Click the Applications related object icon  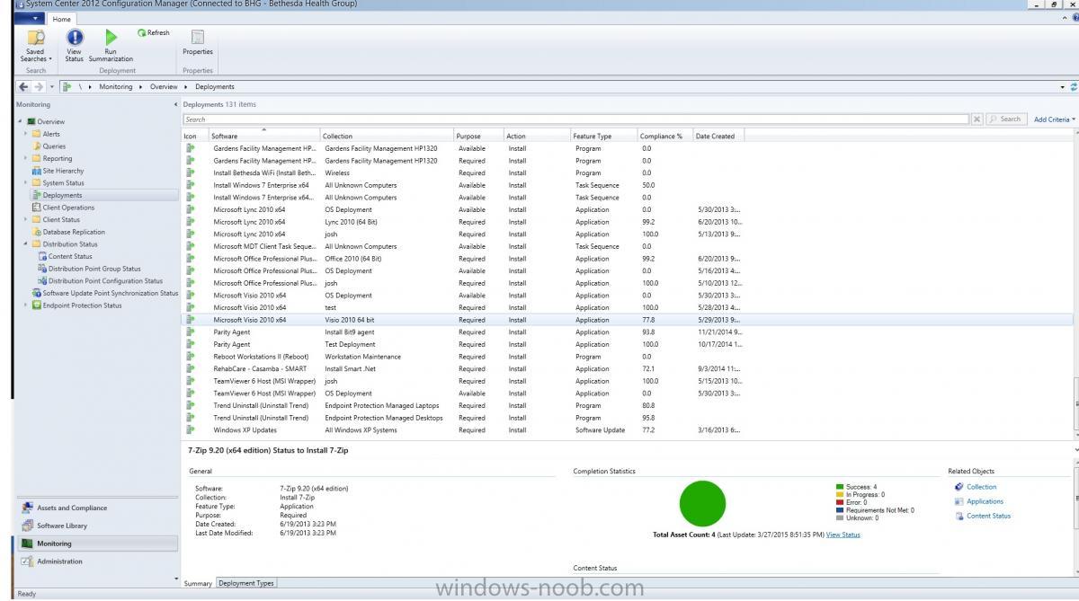tap(959, 501)
